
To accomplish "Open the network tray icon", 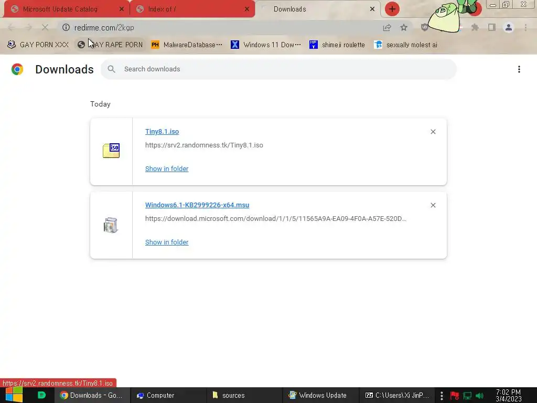I will pyautogui.click(x=467, y=396).
